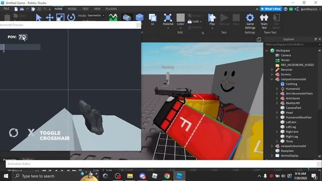
Task: Expand the Dummy model
Action: coord(272,74)
